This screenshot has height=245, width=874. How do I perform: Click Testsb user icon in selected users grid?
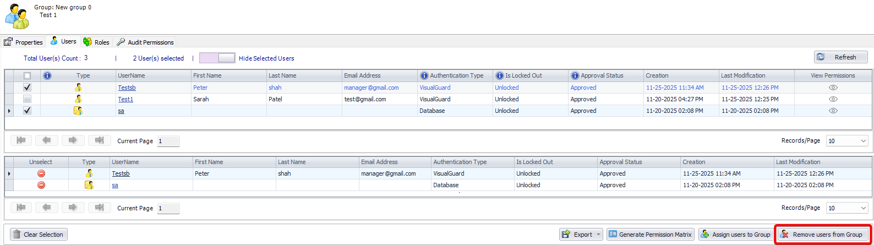click(x=89, y=173)
